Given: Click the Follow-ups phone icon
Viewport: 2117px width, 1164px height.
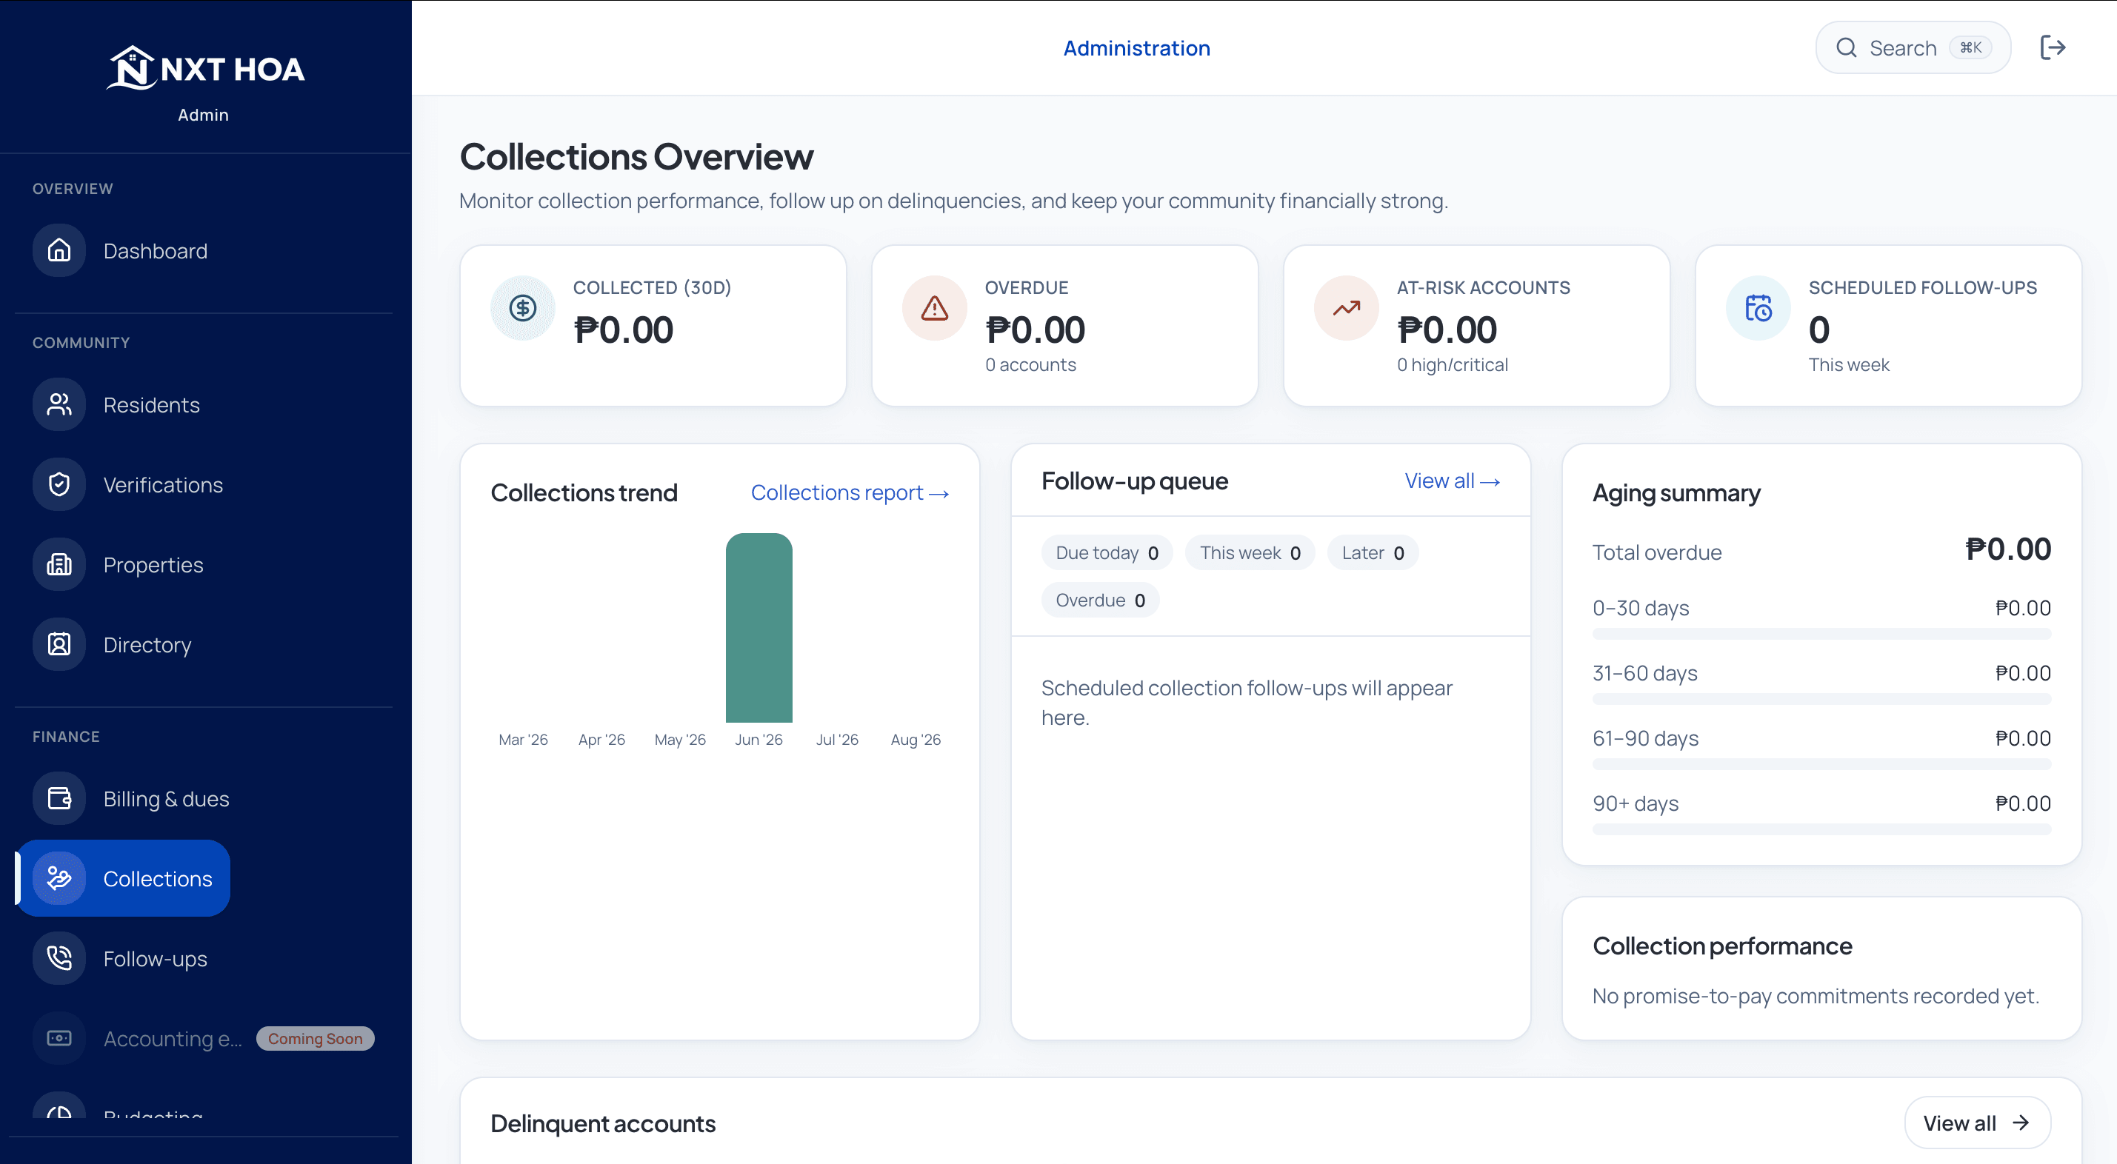Looking at the screenshot, I should pos(59,959).
